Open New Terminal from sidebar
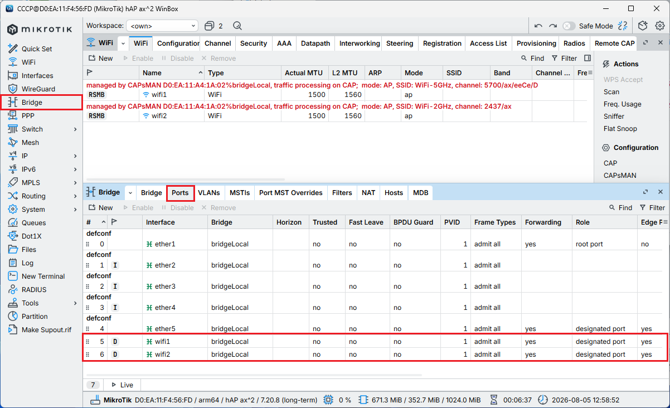This screenshot has width=670, height=408. [x=43, y=276]
